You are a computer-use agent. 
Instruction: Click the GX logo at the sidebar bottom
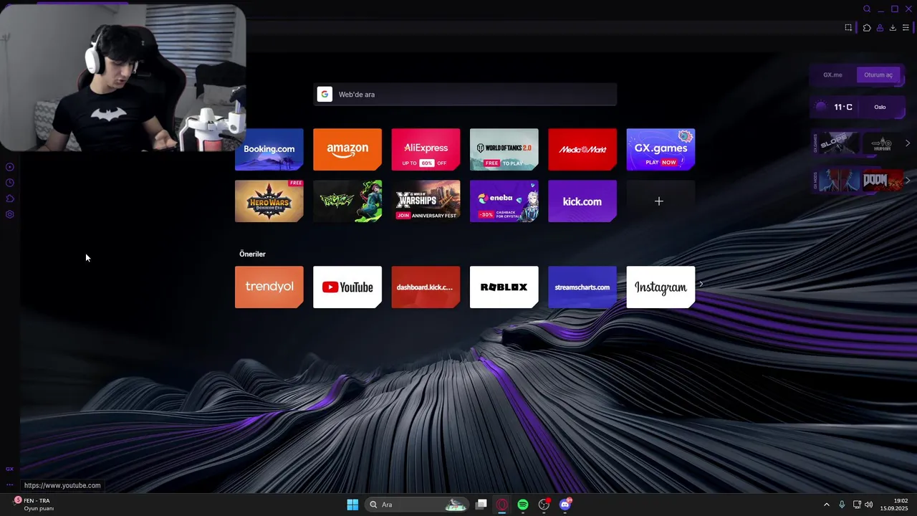[10, 469]
